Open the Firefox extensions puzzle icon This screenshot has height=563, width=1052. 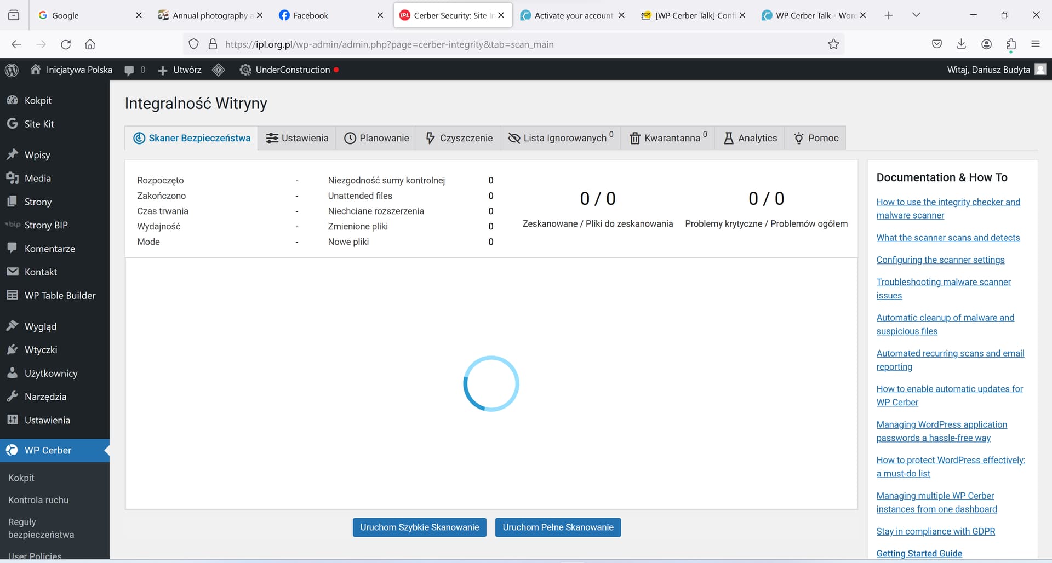pos(1011,44)
